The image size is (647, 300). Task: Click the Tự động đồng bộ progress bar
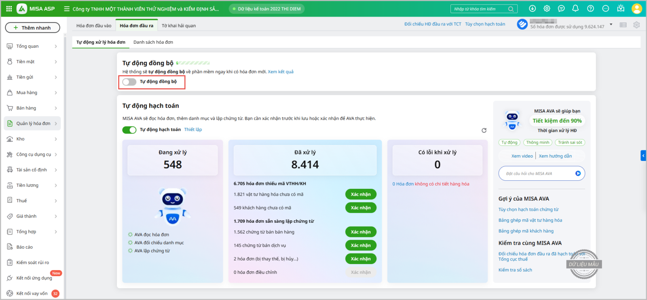pyautogui.click(x=193, y=63)
